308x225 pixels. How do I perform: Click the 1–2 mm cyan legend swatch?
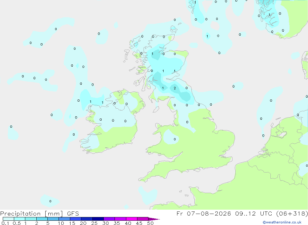tap(31, 219)
